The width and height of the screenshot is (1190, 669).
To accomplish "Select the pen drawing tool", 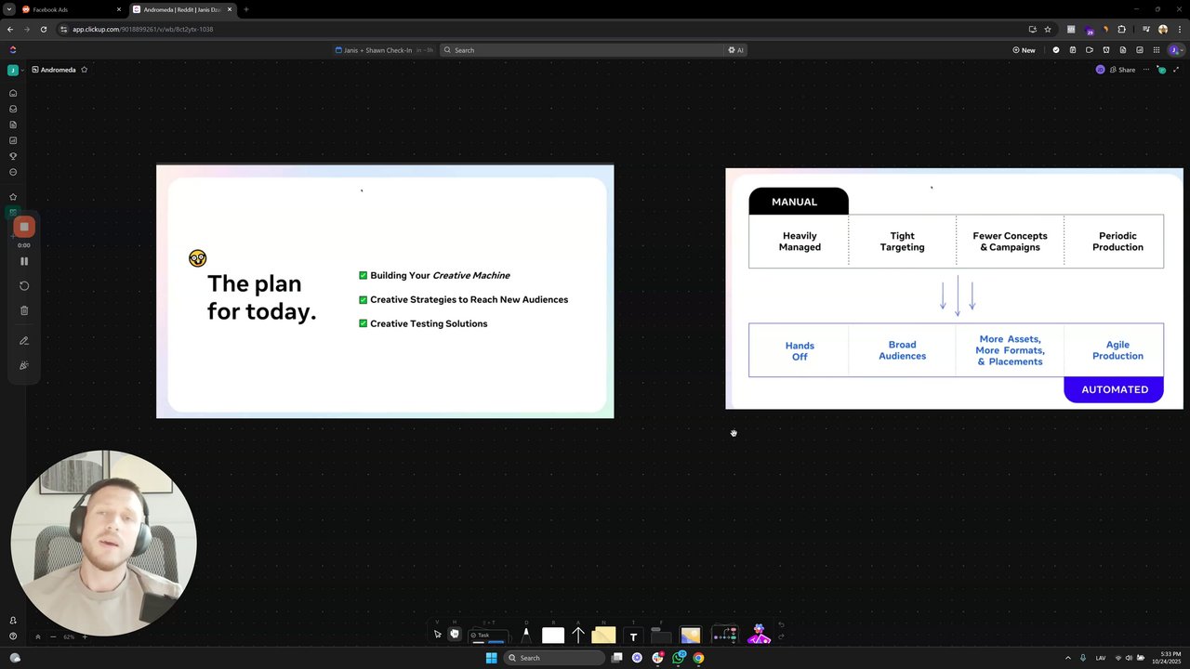I will coord(526,635).
